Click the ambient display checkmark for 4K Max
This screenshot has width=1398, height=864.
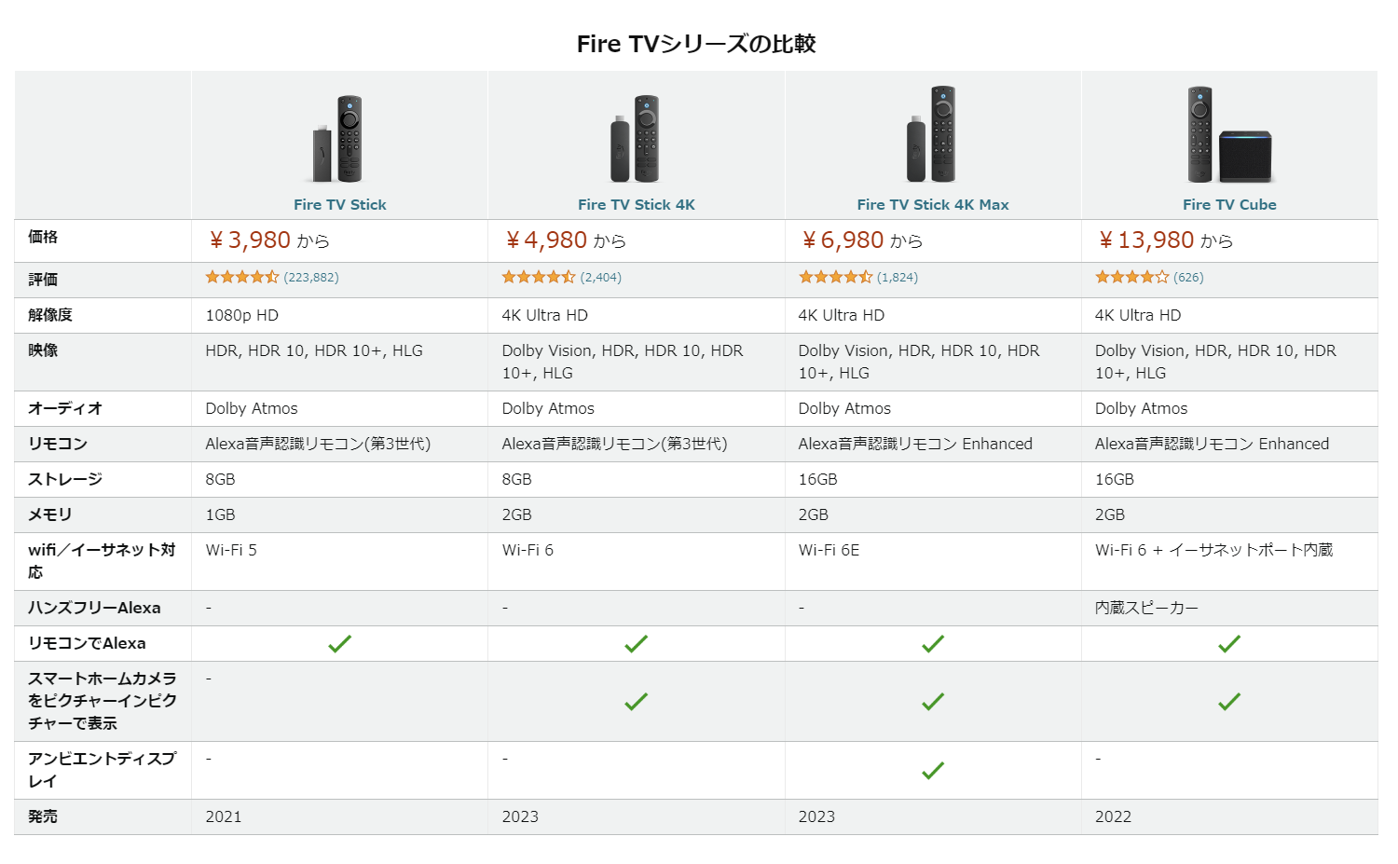coord(933,771)
